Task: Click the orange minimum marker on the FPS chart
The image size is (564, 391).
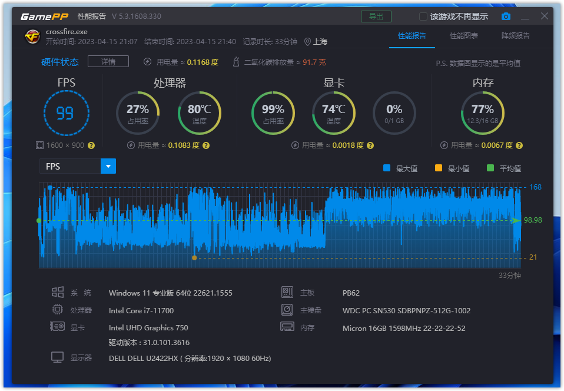Action: tap(194, 257)
